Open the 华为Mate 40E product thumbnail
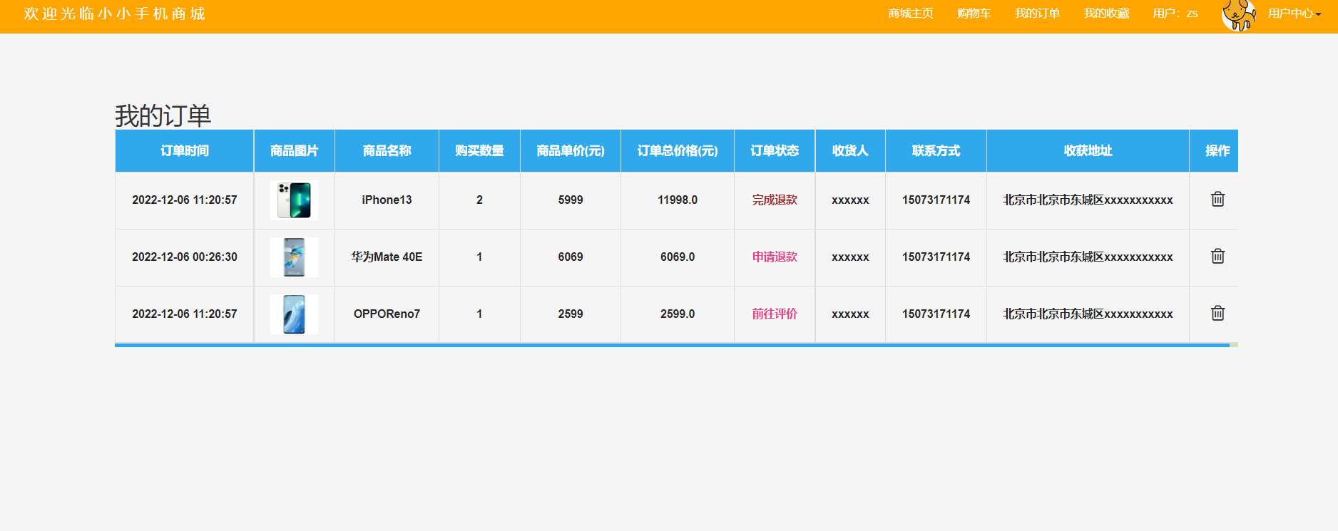This screenshot has width=1338, height=531. pos(294,257)
